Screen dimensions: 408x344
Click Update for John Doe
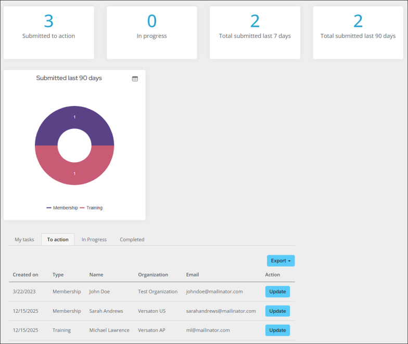(x=277, y=292)
